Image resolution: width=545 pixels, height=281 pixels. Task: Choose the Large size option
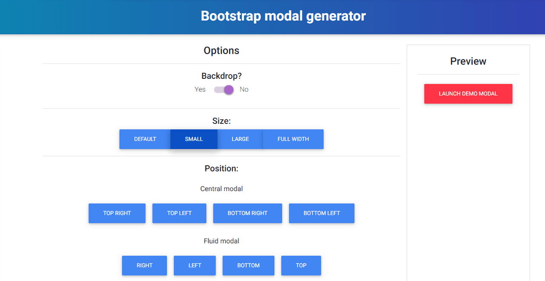coord(240,139)
